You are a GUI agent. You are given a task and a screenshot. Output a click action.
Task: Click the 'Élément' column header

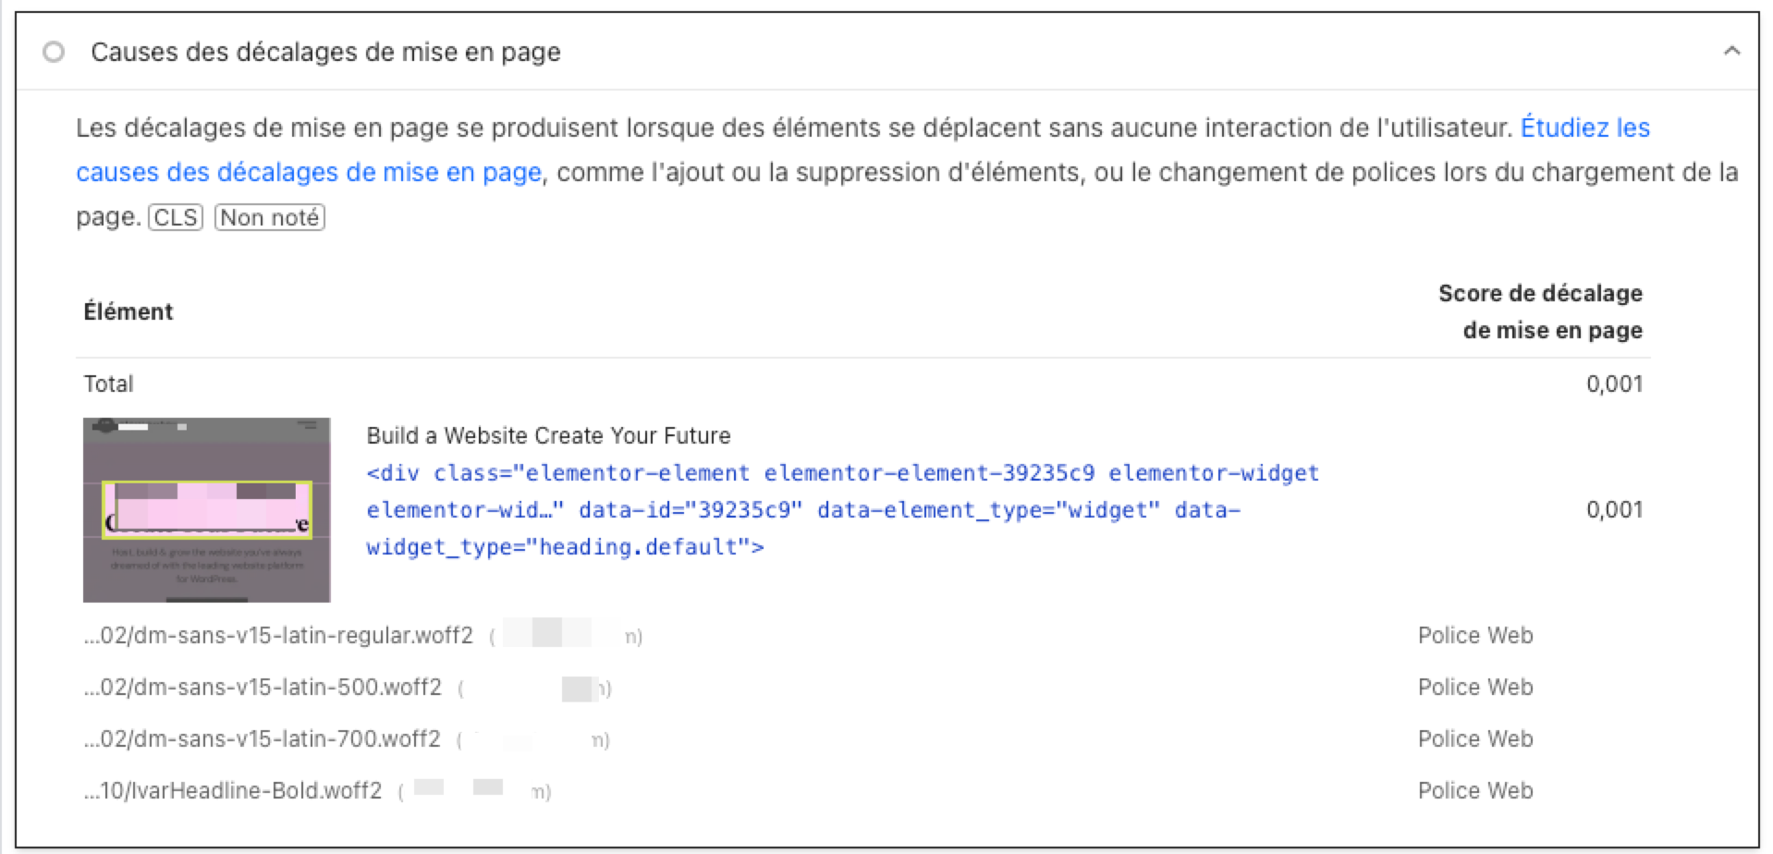pyautogui.click(x=128, y=311)
